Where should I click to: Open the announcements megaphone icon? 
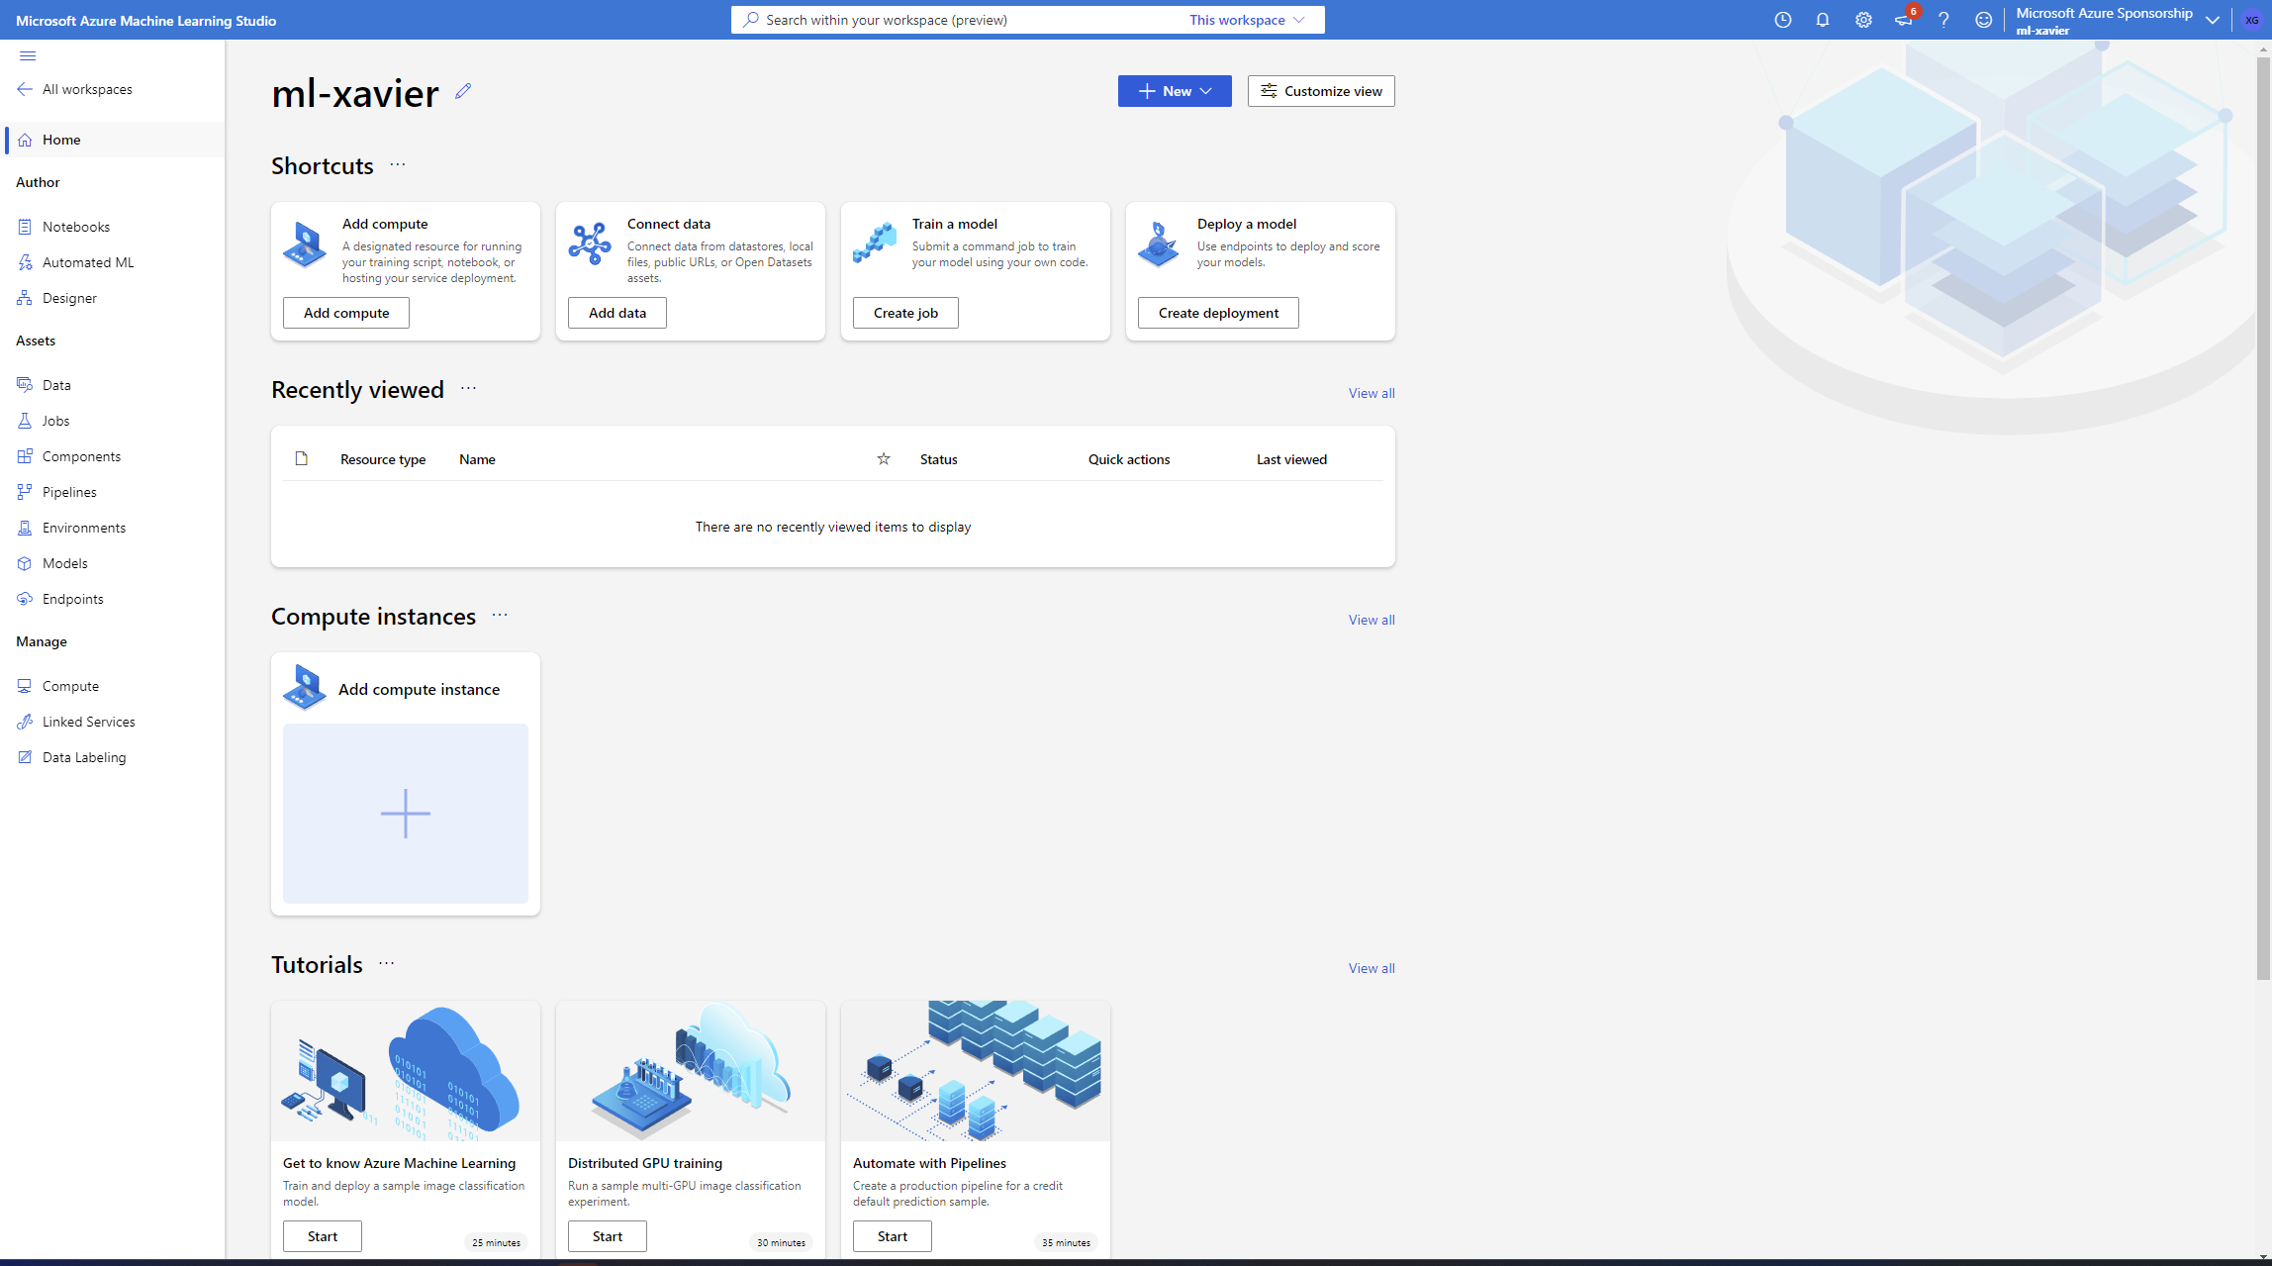(1903, 20)
